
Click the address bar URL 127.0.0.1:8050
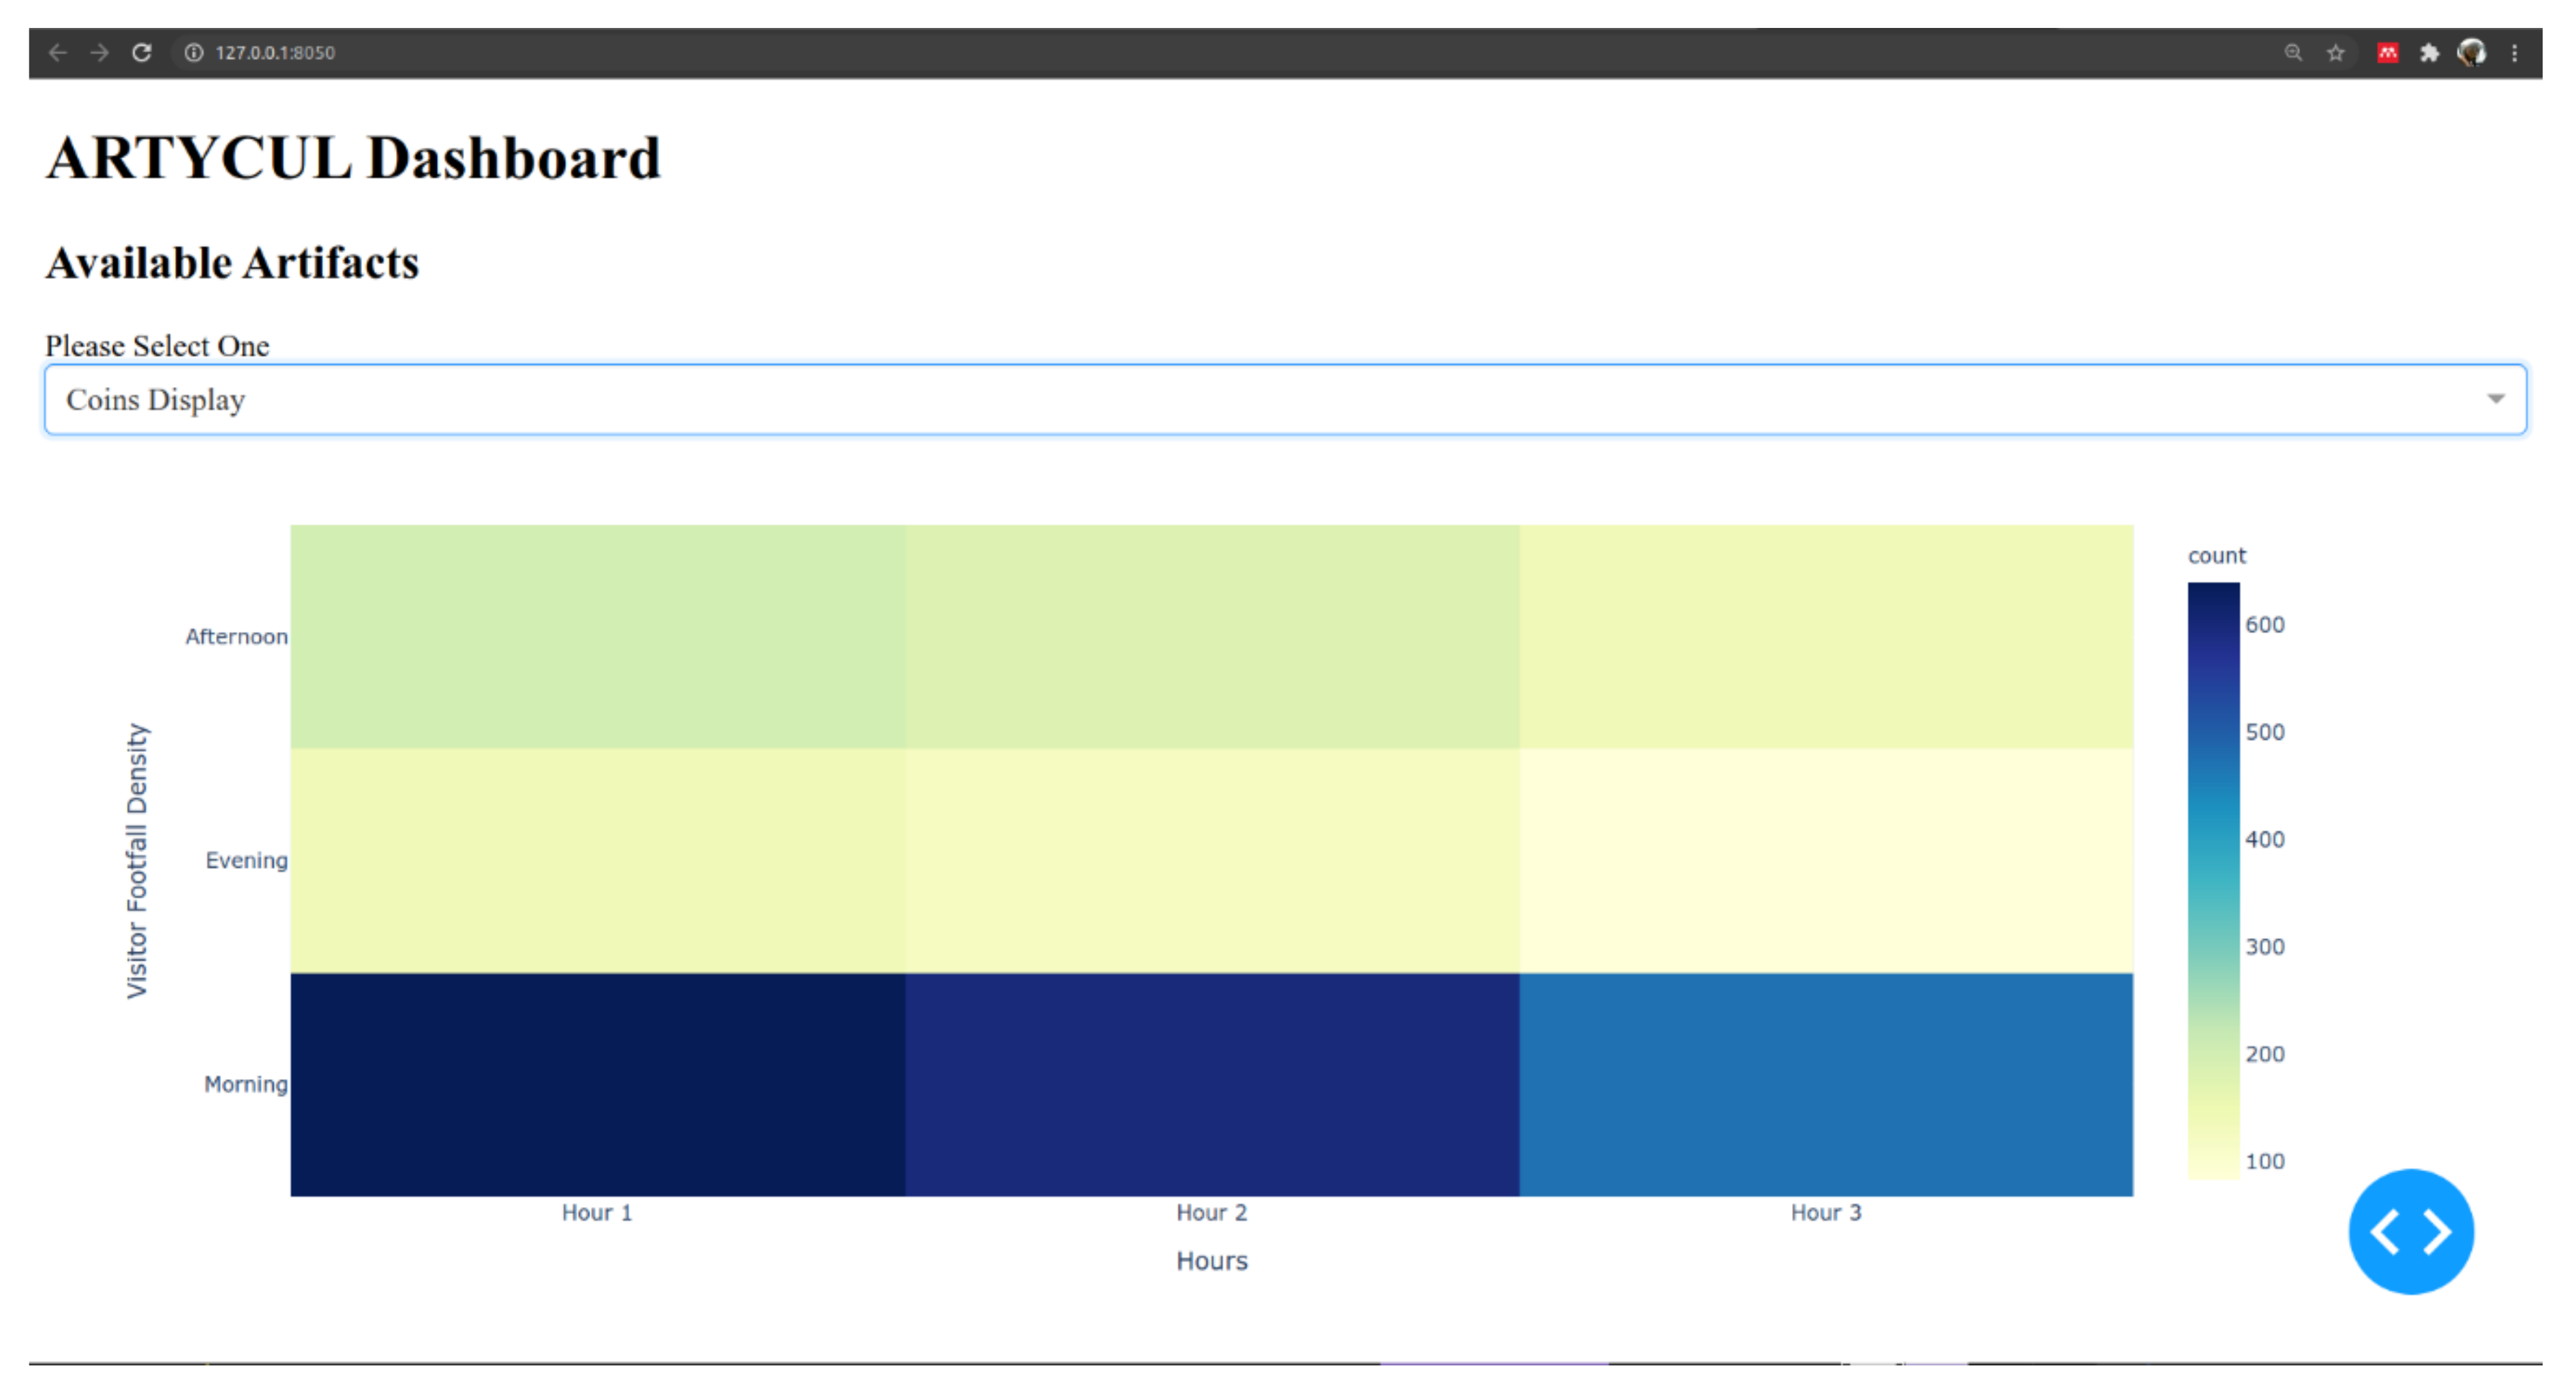(x=275, y=52)
